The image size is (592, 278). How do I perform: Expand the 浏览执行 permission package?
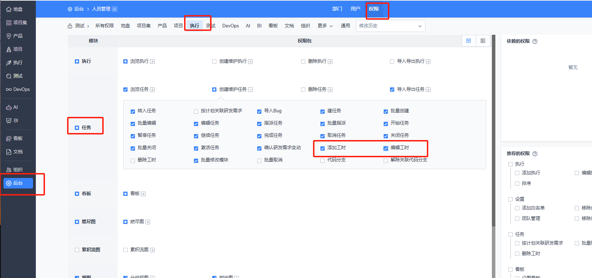[152, 62]
